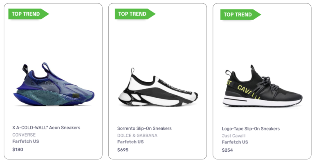Open the black and white Sorrento sneaker image
Viewport: 314px width, 164px height.
coord(158,88)
